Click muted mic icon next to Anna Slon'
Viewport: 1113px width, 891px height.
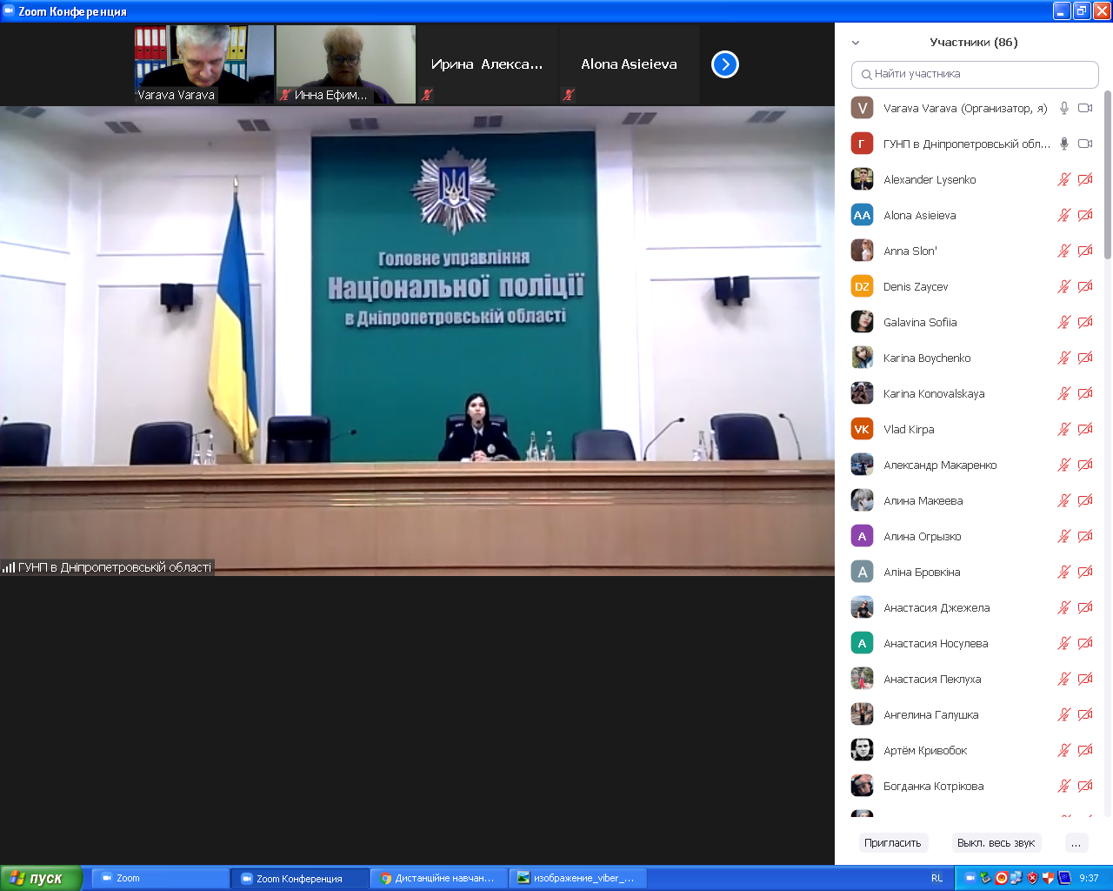pos(1063,251)
